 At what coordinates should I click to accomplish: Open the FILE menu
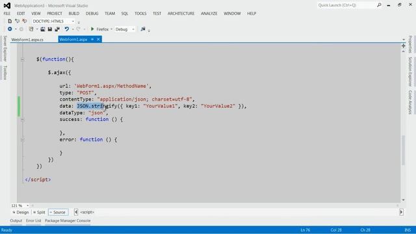[7, 13]
